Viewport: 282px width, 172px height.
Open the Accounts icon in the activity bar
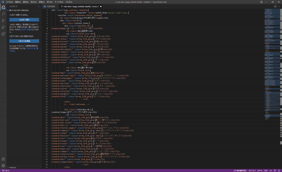click(3, 159)
